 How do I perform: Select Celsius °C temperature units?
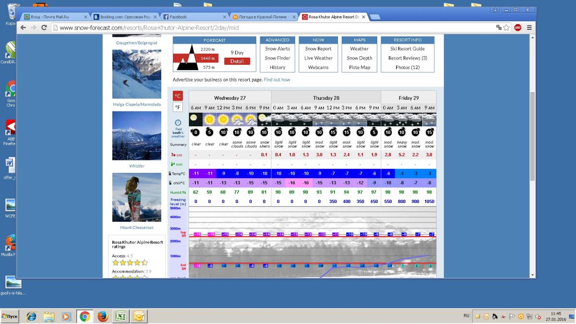[178, 96]
